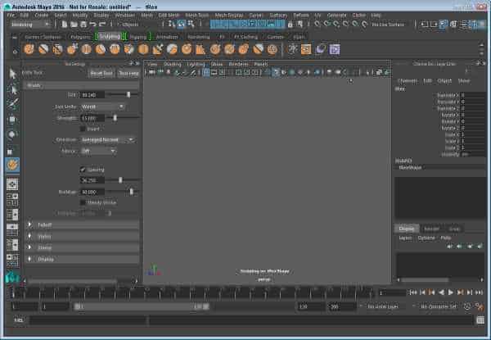491x340 pixels.
Task: Open the Mesh Tools menu
Action: pos(196,15)
